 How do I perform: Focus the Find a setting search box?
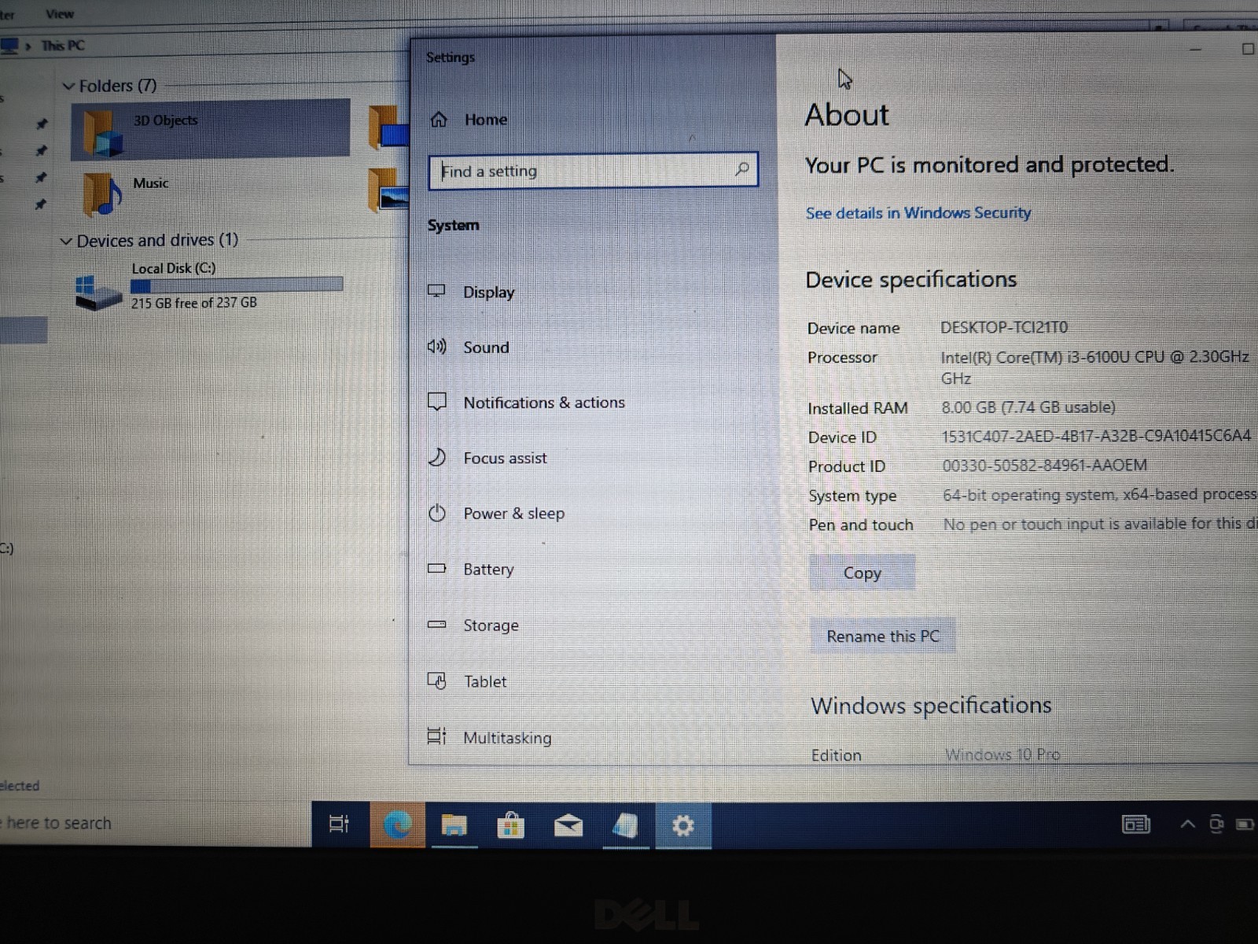[x=593, y=171]
